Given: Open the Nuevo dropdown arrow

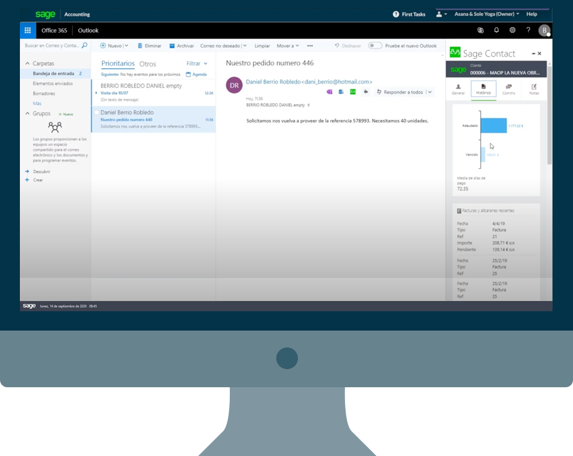Looking at the screenshot, I should (127, 46).
